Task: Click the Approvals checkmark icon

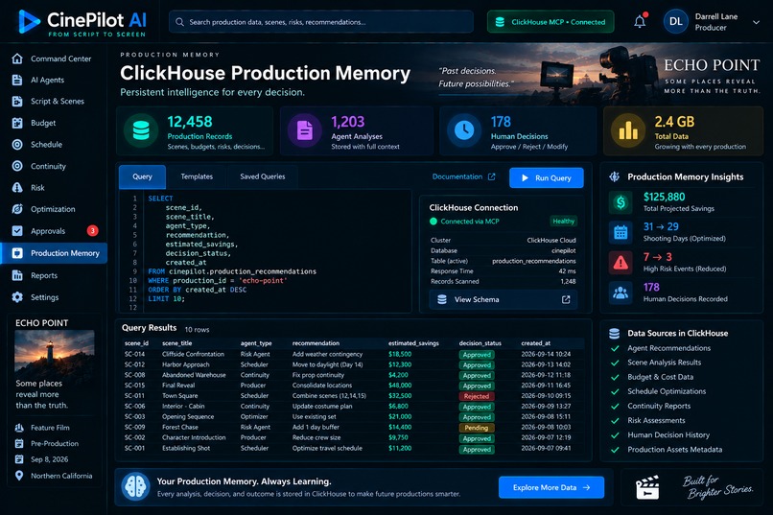Action: coord(17,230)
